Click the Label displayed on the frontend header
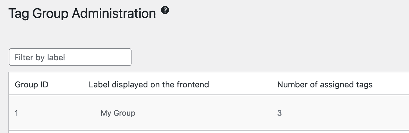409x133 pixels. (x=149, y=85)
